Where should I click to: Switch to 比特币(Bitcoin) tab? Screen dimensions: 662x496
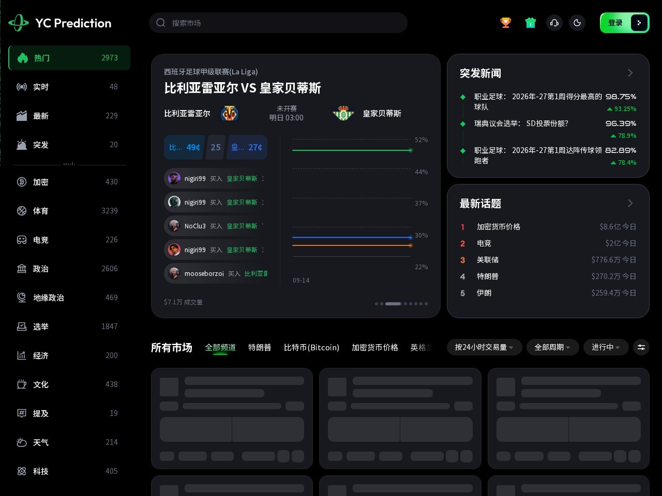[311, 347]
